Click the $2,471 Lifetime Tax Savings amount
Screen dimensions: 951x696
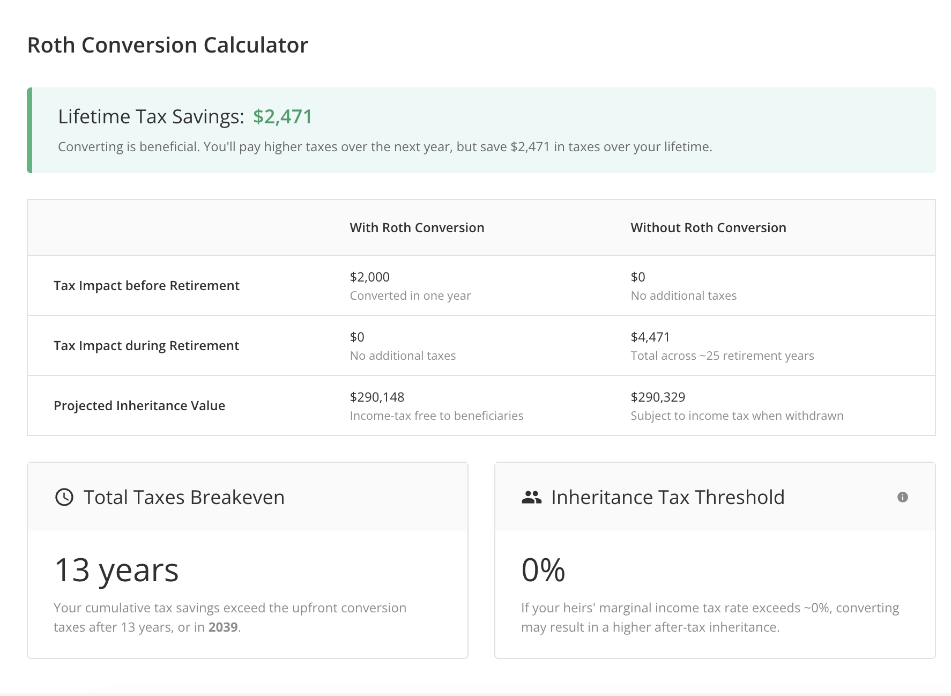tap(283, 116)
